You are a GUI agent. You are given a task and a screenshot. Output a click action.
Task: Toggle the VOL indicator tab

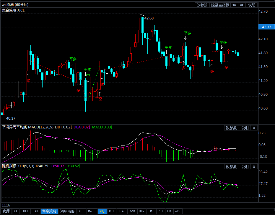[82, 211]
